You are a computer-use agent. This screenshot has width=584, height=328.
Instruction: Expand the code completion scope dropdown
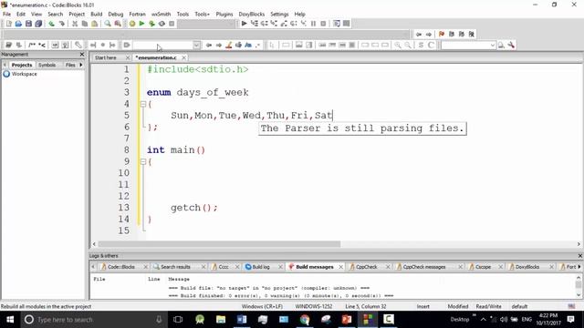[x=196, y=45]
